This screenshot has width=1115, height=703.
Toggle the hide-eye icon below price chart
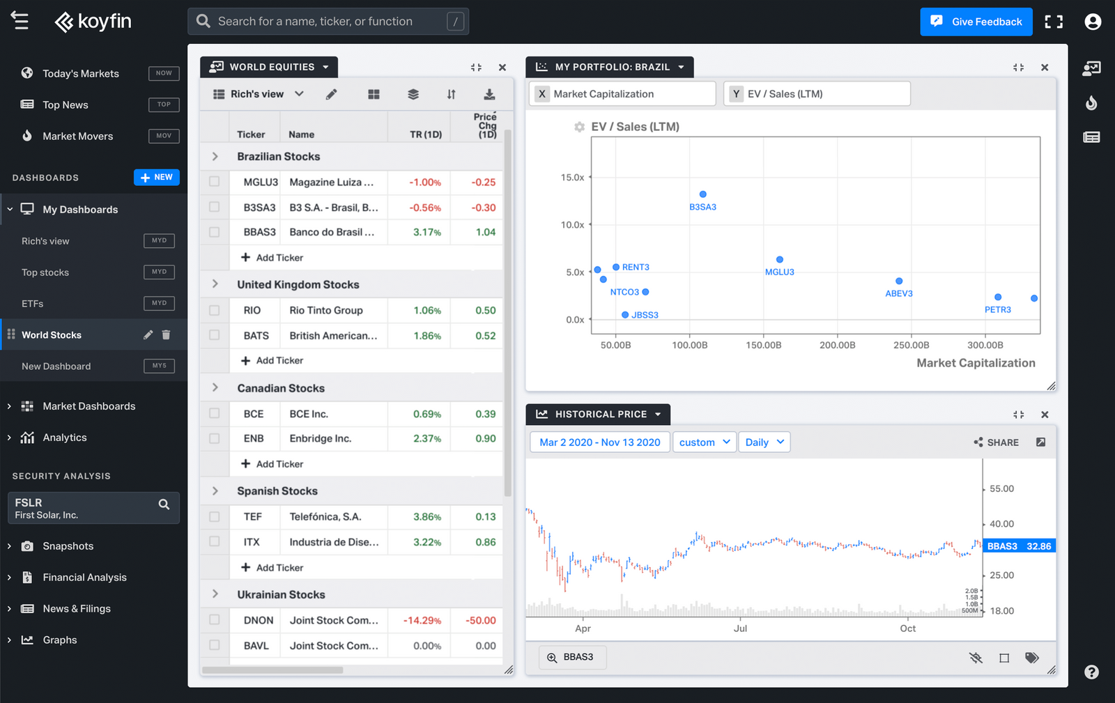pyautogui.click(x=976, y=657)
